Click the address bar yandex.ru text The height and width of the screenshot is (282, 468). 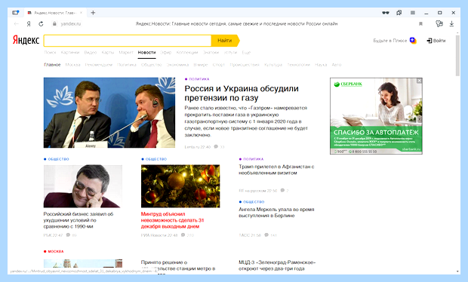71,24
